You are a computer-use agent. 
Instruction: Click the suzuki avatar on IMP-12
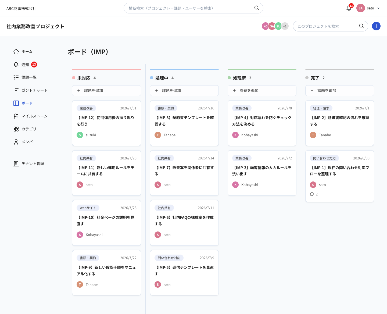click(80, 135)
